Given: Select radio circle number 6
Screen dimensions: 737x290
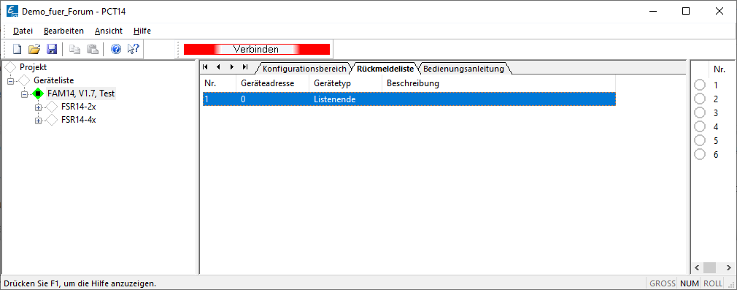Looking at the screenshot, I should (700, 154).
